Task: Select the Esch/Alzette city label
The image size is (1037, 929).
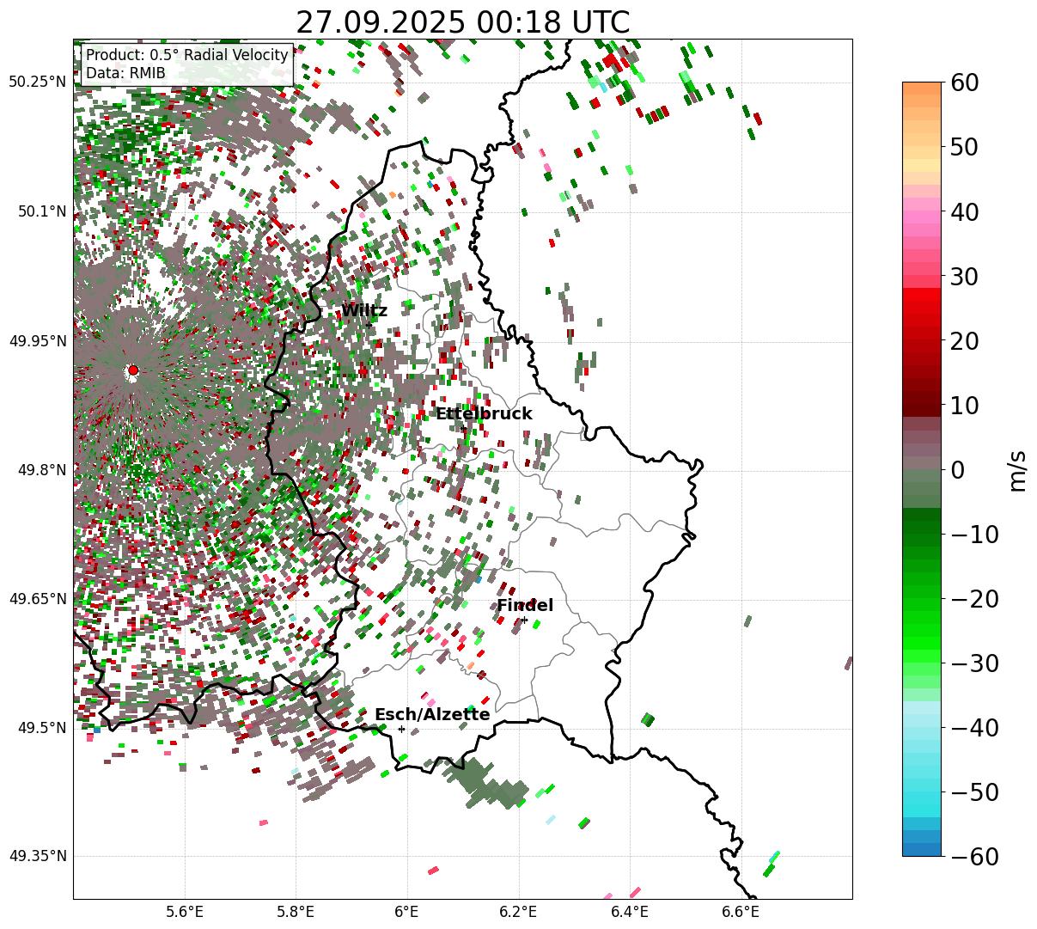Action: 432,715
